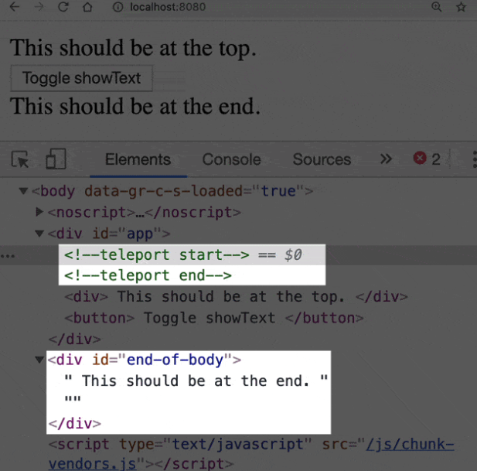Focus the localhost:8080 address bar

[x=168, y=7]
